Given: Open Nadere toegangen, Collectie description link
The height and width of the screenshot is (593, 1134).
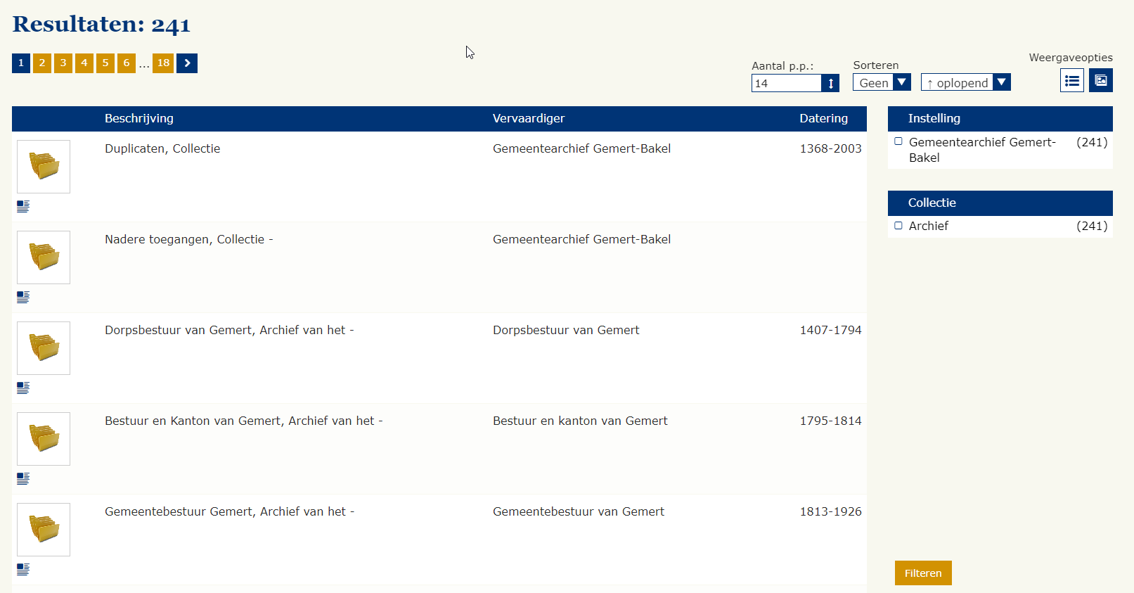Looking at the screenshot, I should pyautogui.click(x=189, y=239).
